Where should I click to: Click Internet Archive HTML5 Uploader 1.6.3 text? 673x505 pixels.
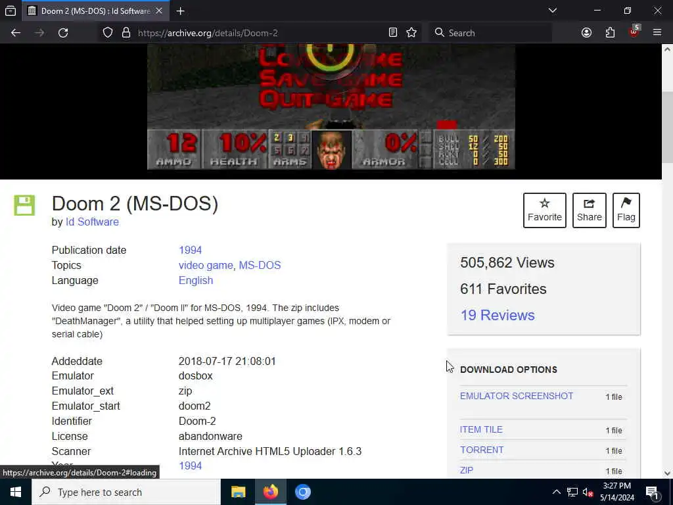[270, 451]
